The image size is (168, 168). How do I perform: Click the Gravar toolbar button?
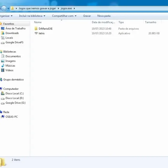pyautogui.click(x=87, y=16)
